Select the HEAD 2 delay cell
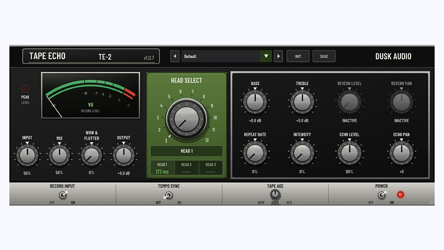The image size is (444, 250). tap(187, 168)
